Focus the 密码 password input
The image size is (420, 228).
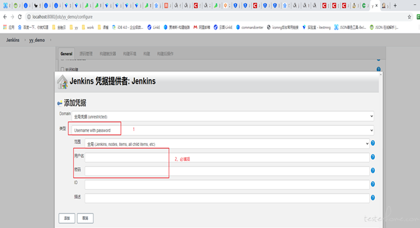(x=227, y=171)
